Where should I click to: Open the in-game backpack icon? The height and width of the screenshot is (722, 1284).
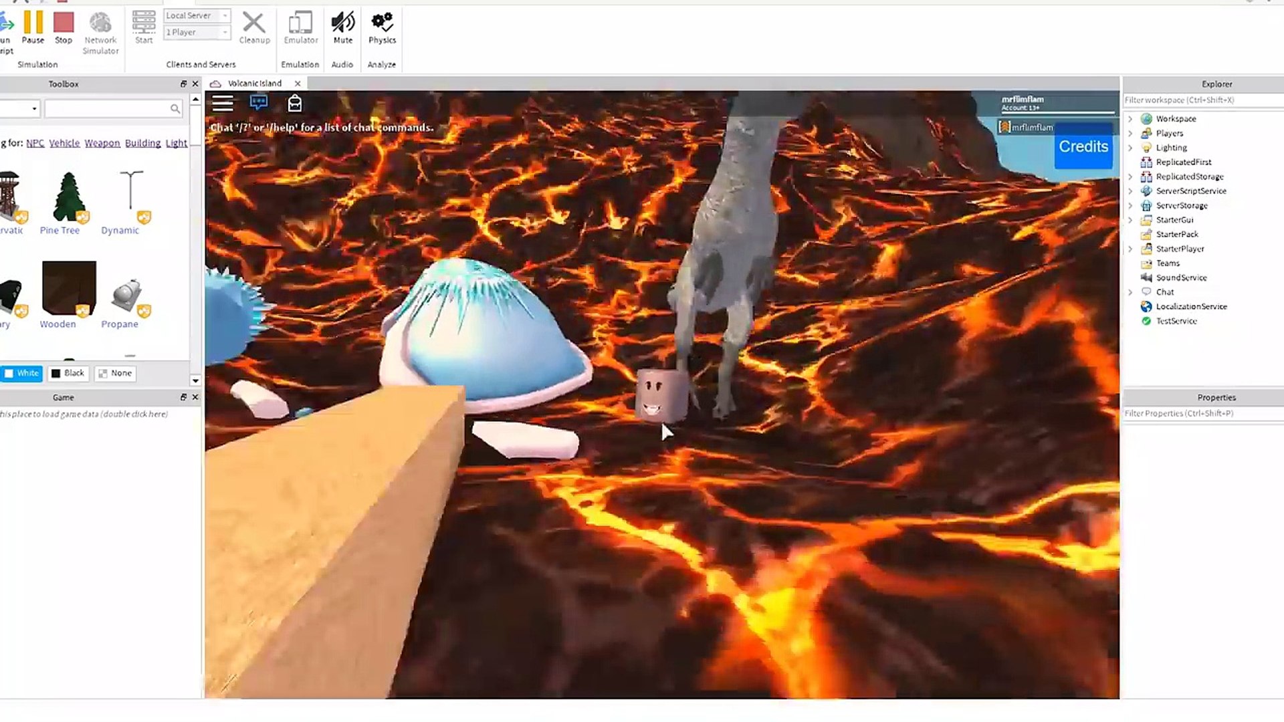295,103
